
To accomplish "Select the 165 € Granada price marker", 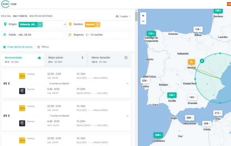I will click(192, 98).
